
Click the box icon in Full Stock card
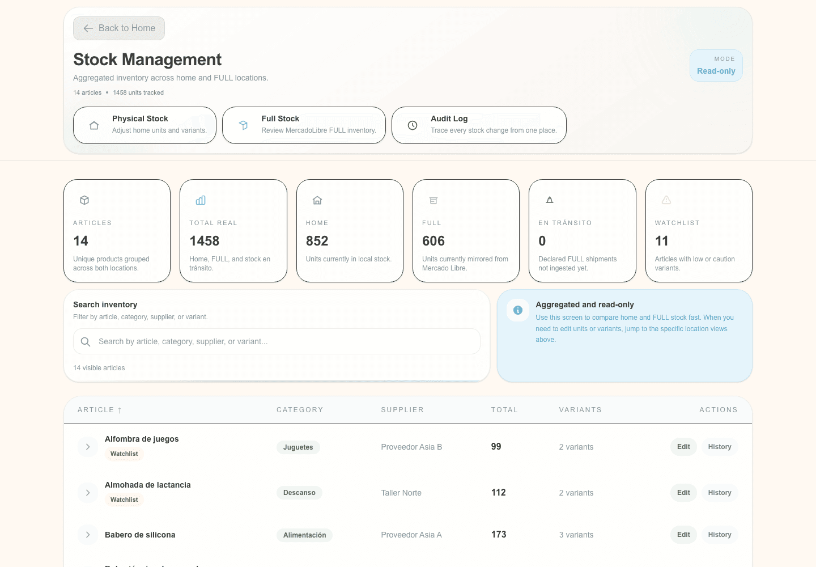tap(243, 125)
